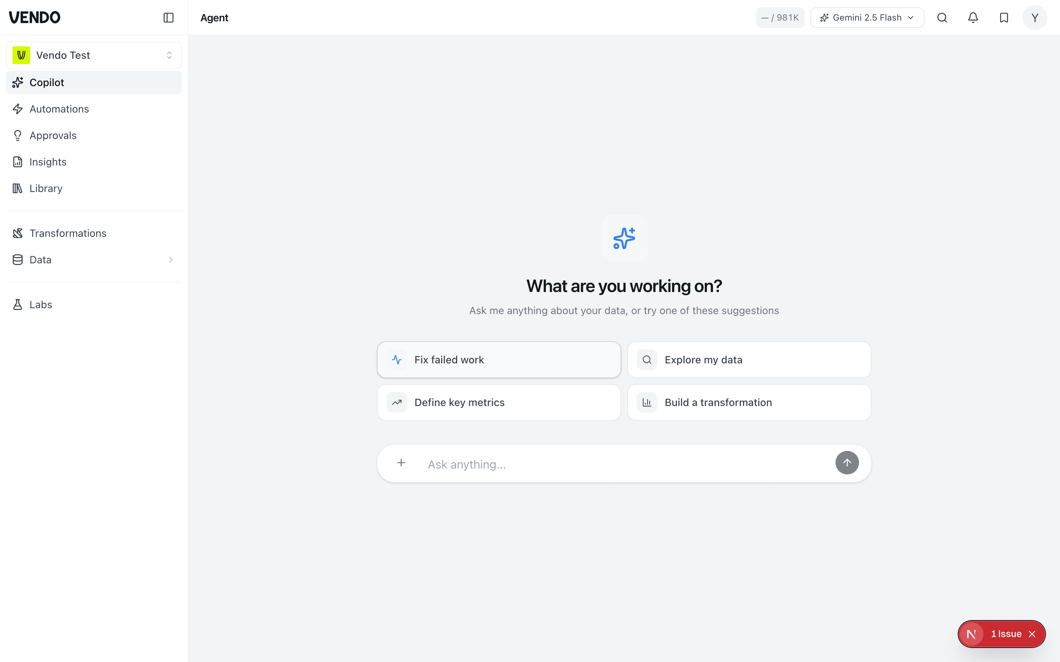The image size is (1060, 662).
Task: Open the Gemini 2.5 Flash model dropdown
Action: coord(867,18)
